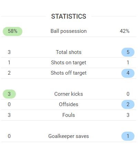Click the right-side Shots on target value
This screenshot has width=140, height=149.
pyautogui.click(x=128, y=63)
